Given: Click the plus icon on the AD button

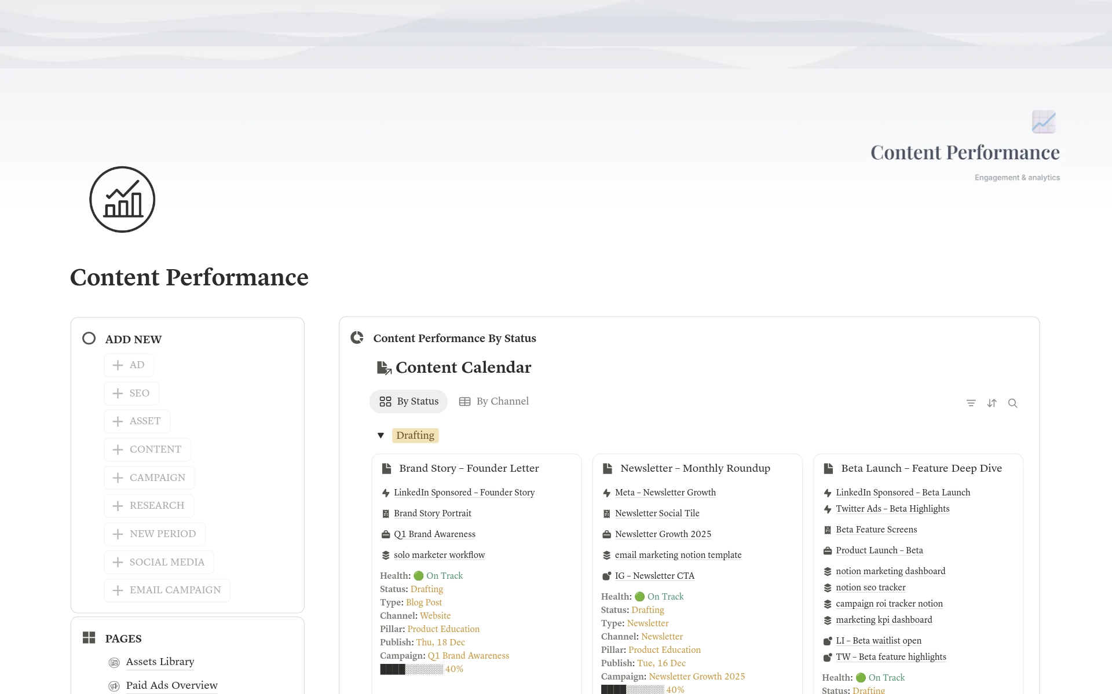Looking at the screenshot, I should [118, 365].
